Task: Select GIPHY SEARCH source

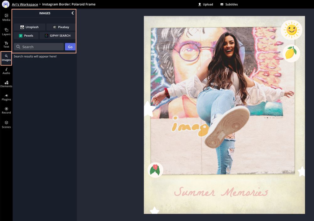Action: (x=57, y=36)
